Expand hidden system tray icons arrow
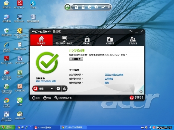 click(x=150, y=128)
